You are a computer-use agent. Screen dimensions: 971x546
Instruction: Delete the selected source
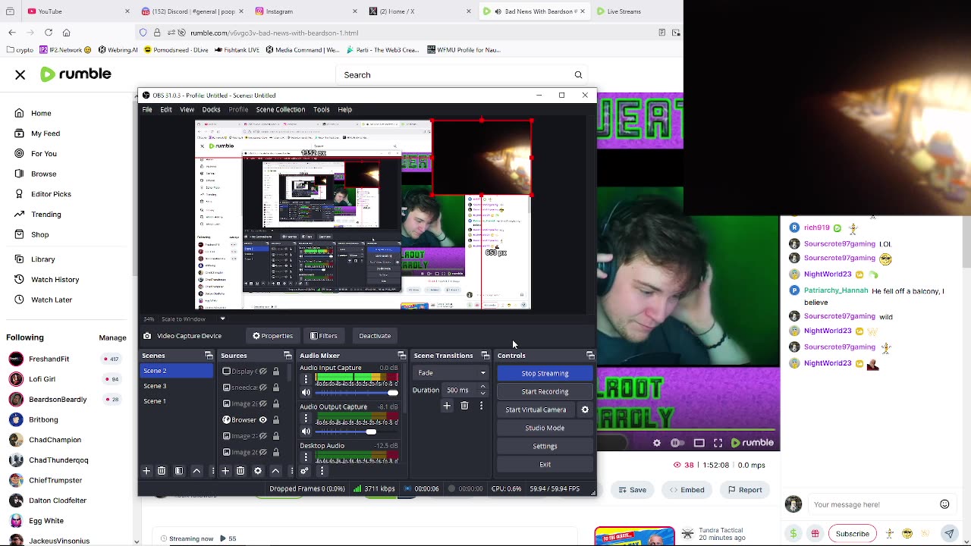240,471
